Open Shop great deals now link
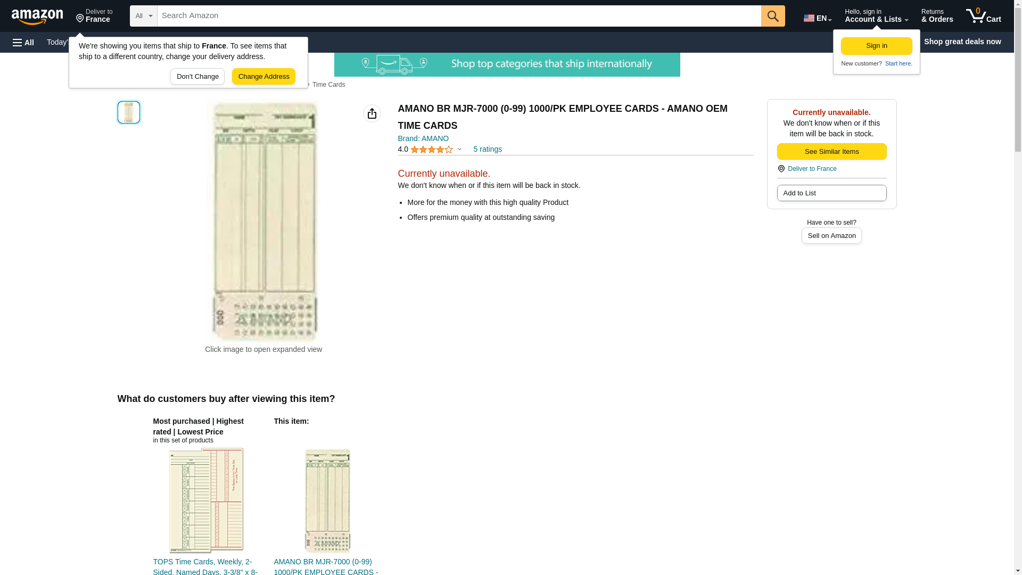Screen dimensions: 1022x575 [962, 42]
